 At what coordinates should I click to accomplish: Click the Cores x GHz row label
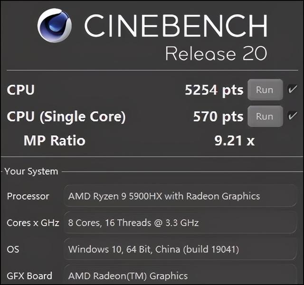point(33,222)
